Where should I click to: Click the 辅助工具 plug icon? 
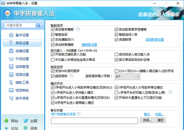coord(11,83)
